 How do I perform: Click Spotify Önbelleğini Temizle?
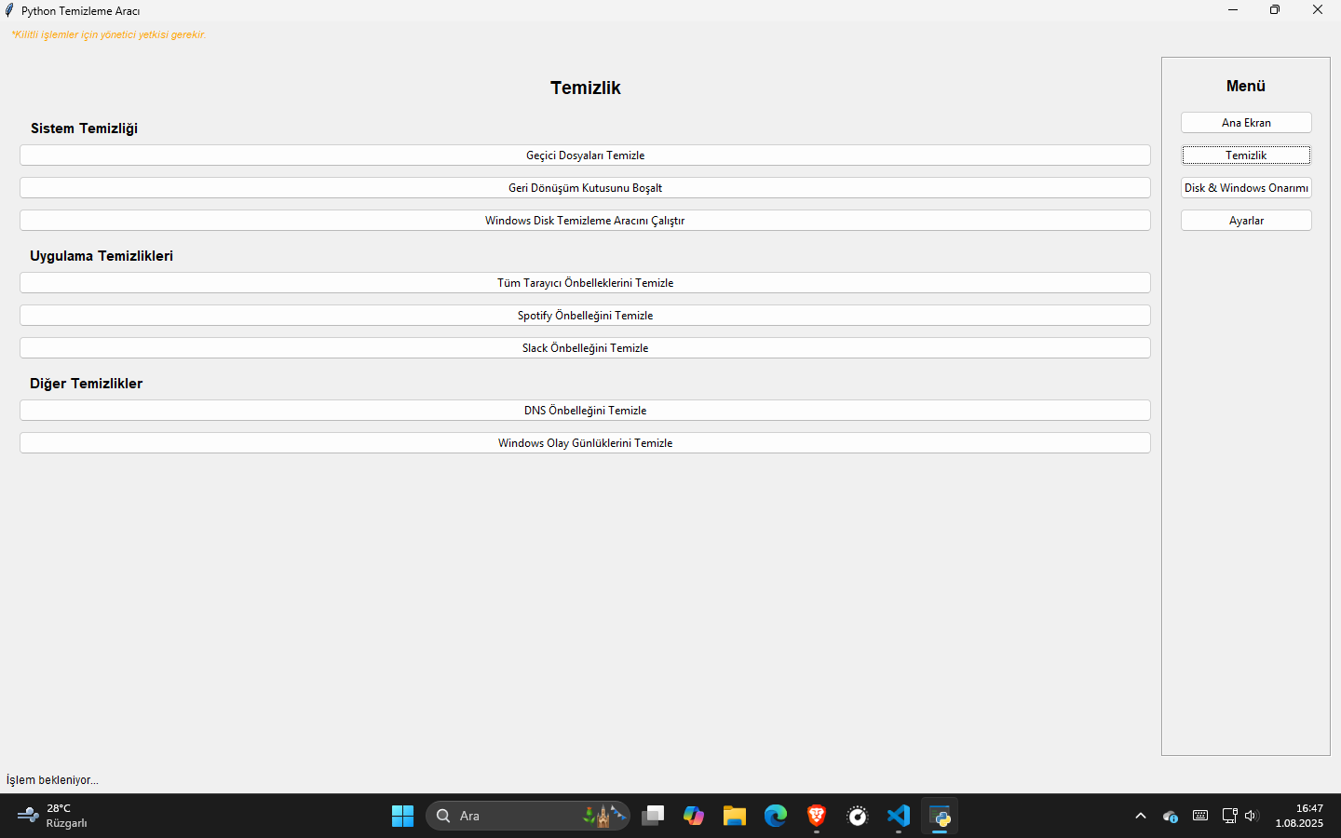585,316
